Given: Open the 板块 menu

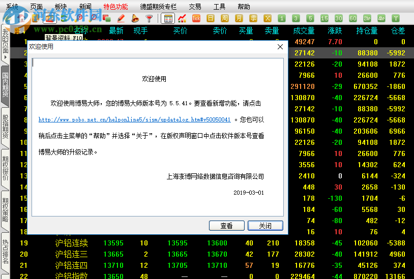Looking at the screenshot, I should pos(61,7).
